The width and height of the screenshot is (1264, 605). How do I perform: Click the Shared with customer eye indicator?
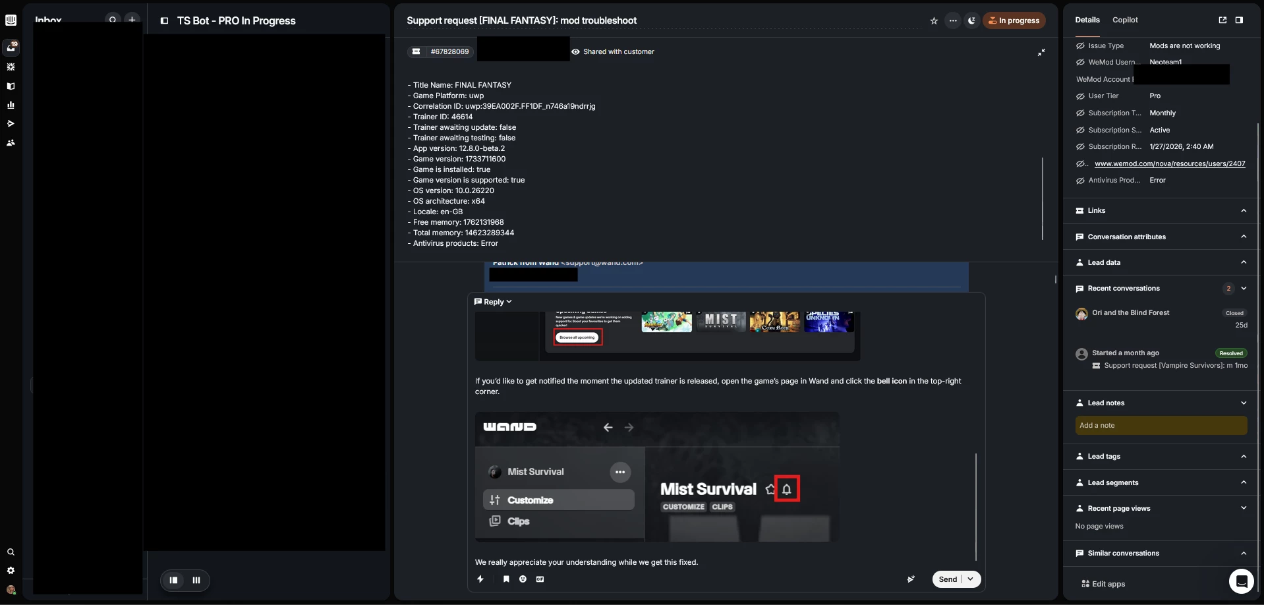coord(613,51)
